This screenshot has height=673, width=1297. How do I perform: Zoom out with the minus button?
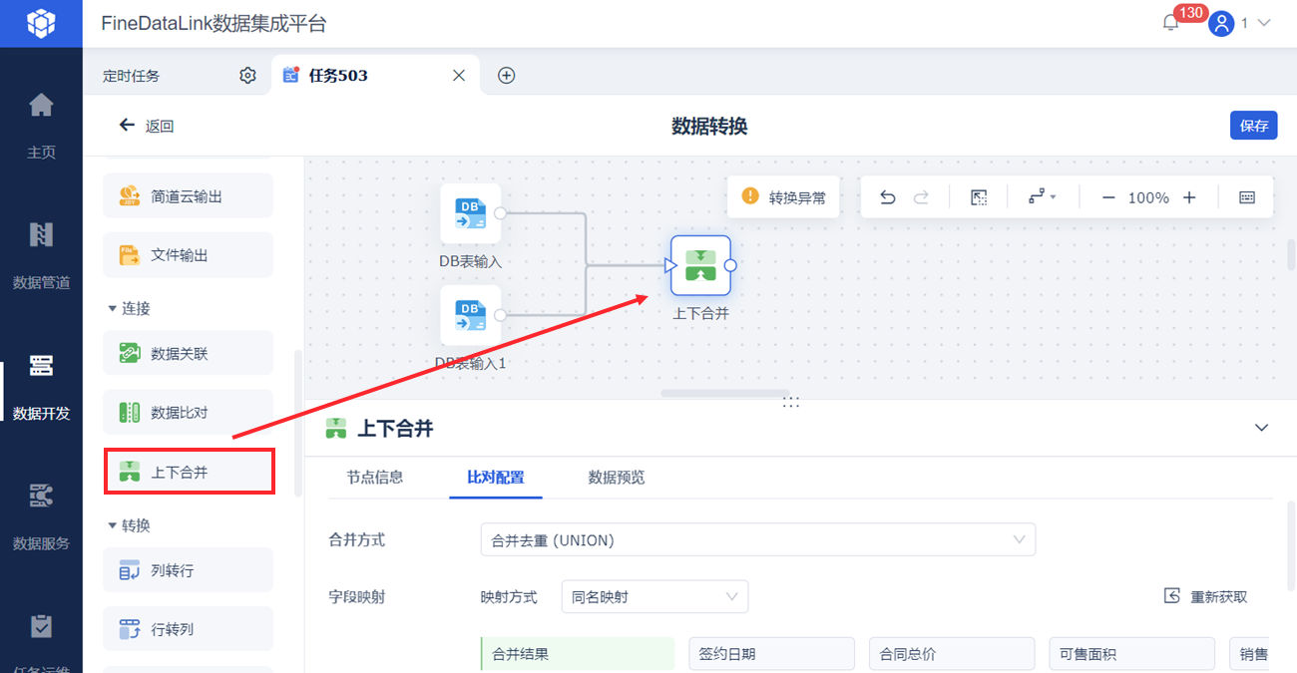1107,197
